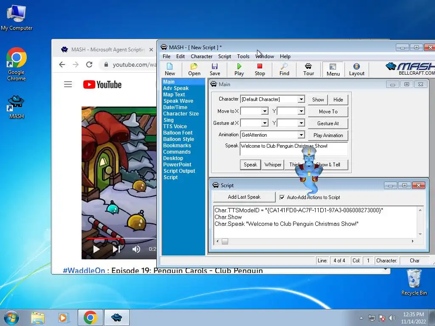
Task: Save the script using the Save icon
Action: point(215,69)
